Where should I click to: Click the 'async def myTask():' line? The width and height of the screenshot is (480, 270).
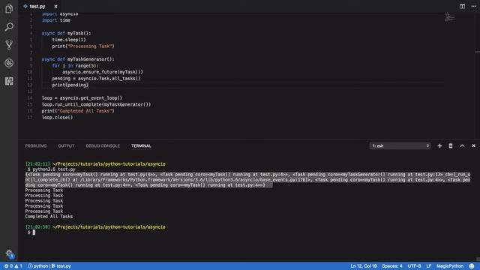(x=66, y=33)
